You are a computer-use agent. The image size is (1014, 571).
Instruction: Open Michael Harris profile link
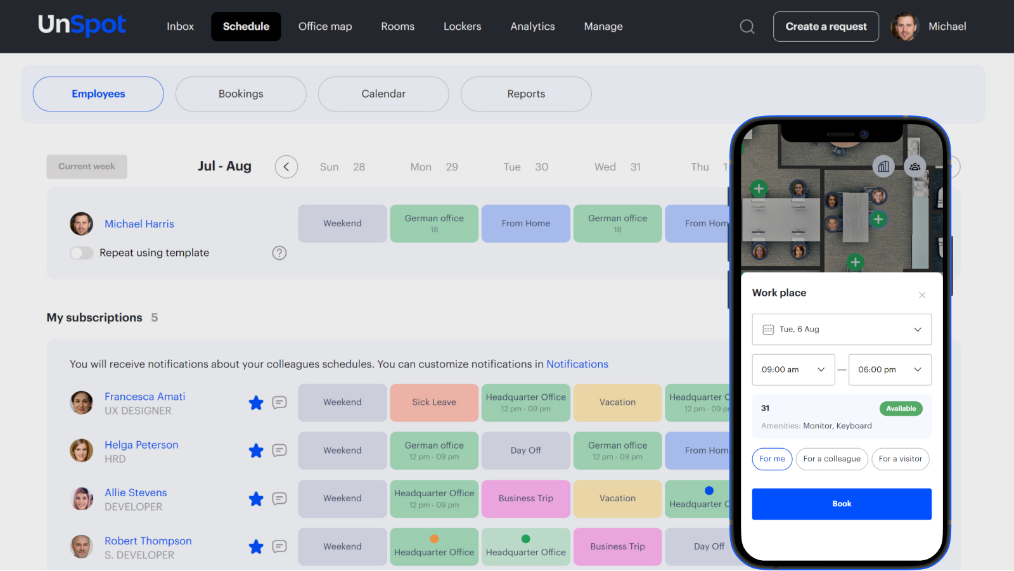click(139, 224)
